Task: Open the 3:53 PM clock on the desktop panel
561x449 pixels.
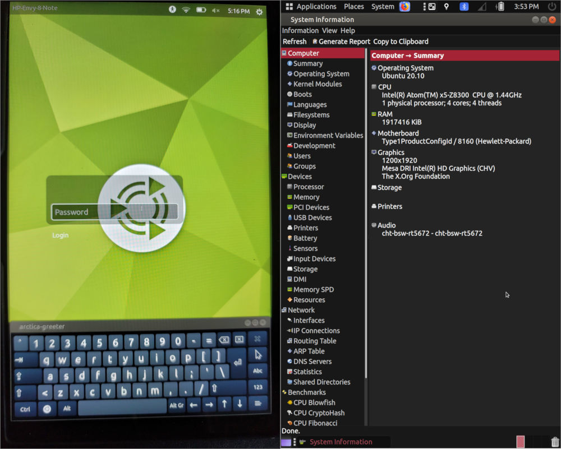Action: 526,6
